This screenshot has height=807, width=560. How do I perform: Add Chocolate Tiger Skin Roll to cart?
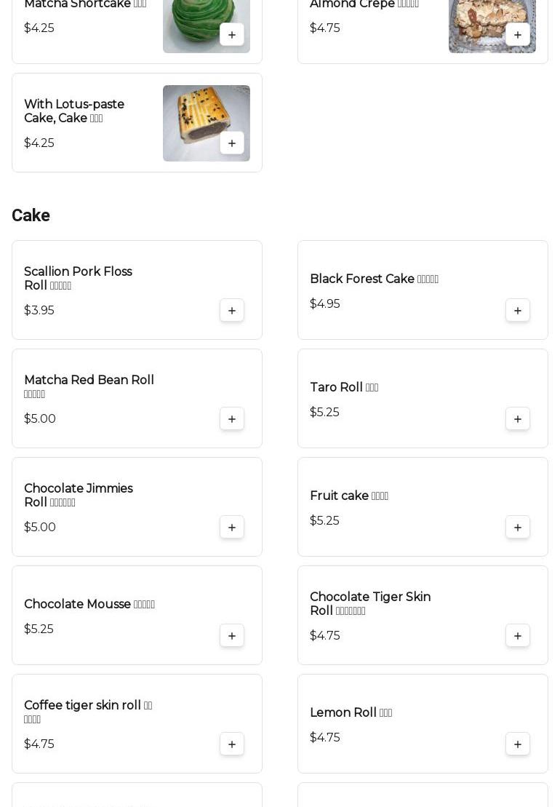click(518, 636)
